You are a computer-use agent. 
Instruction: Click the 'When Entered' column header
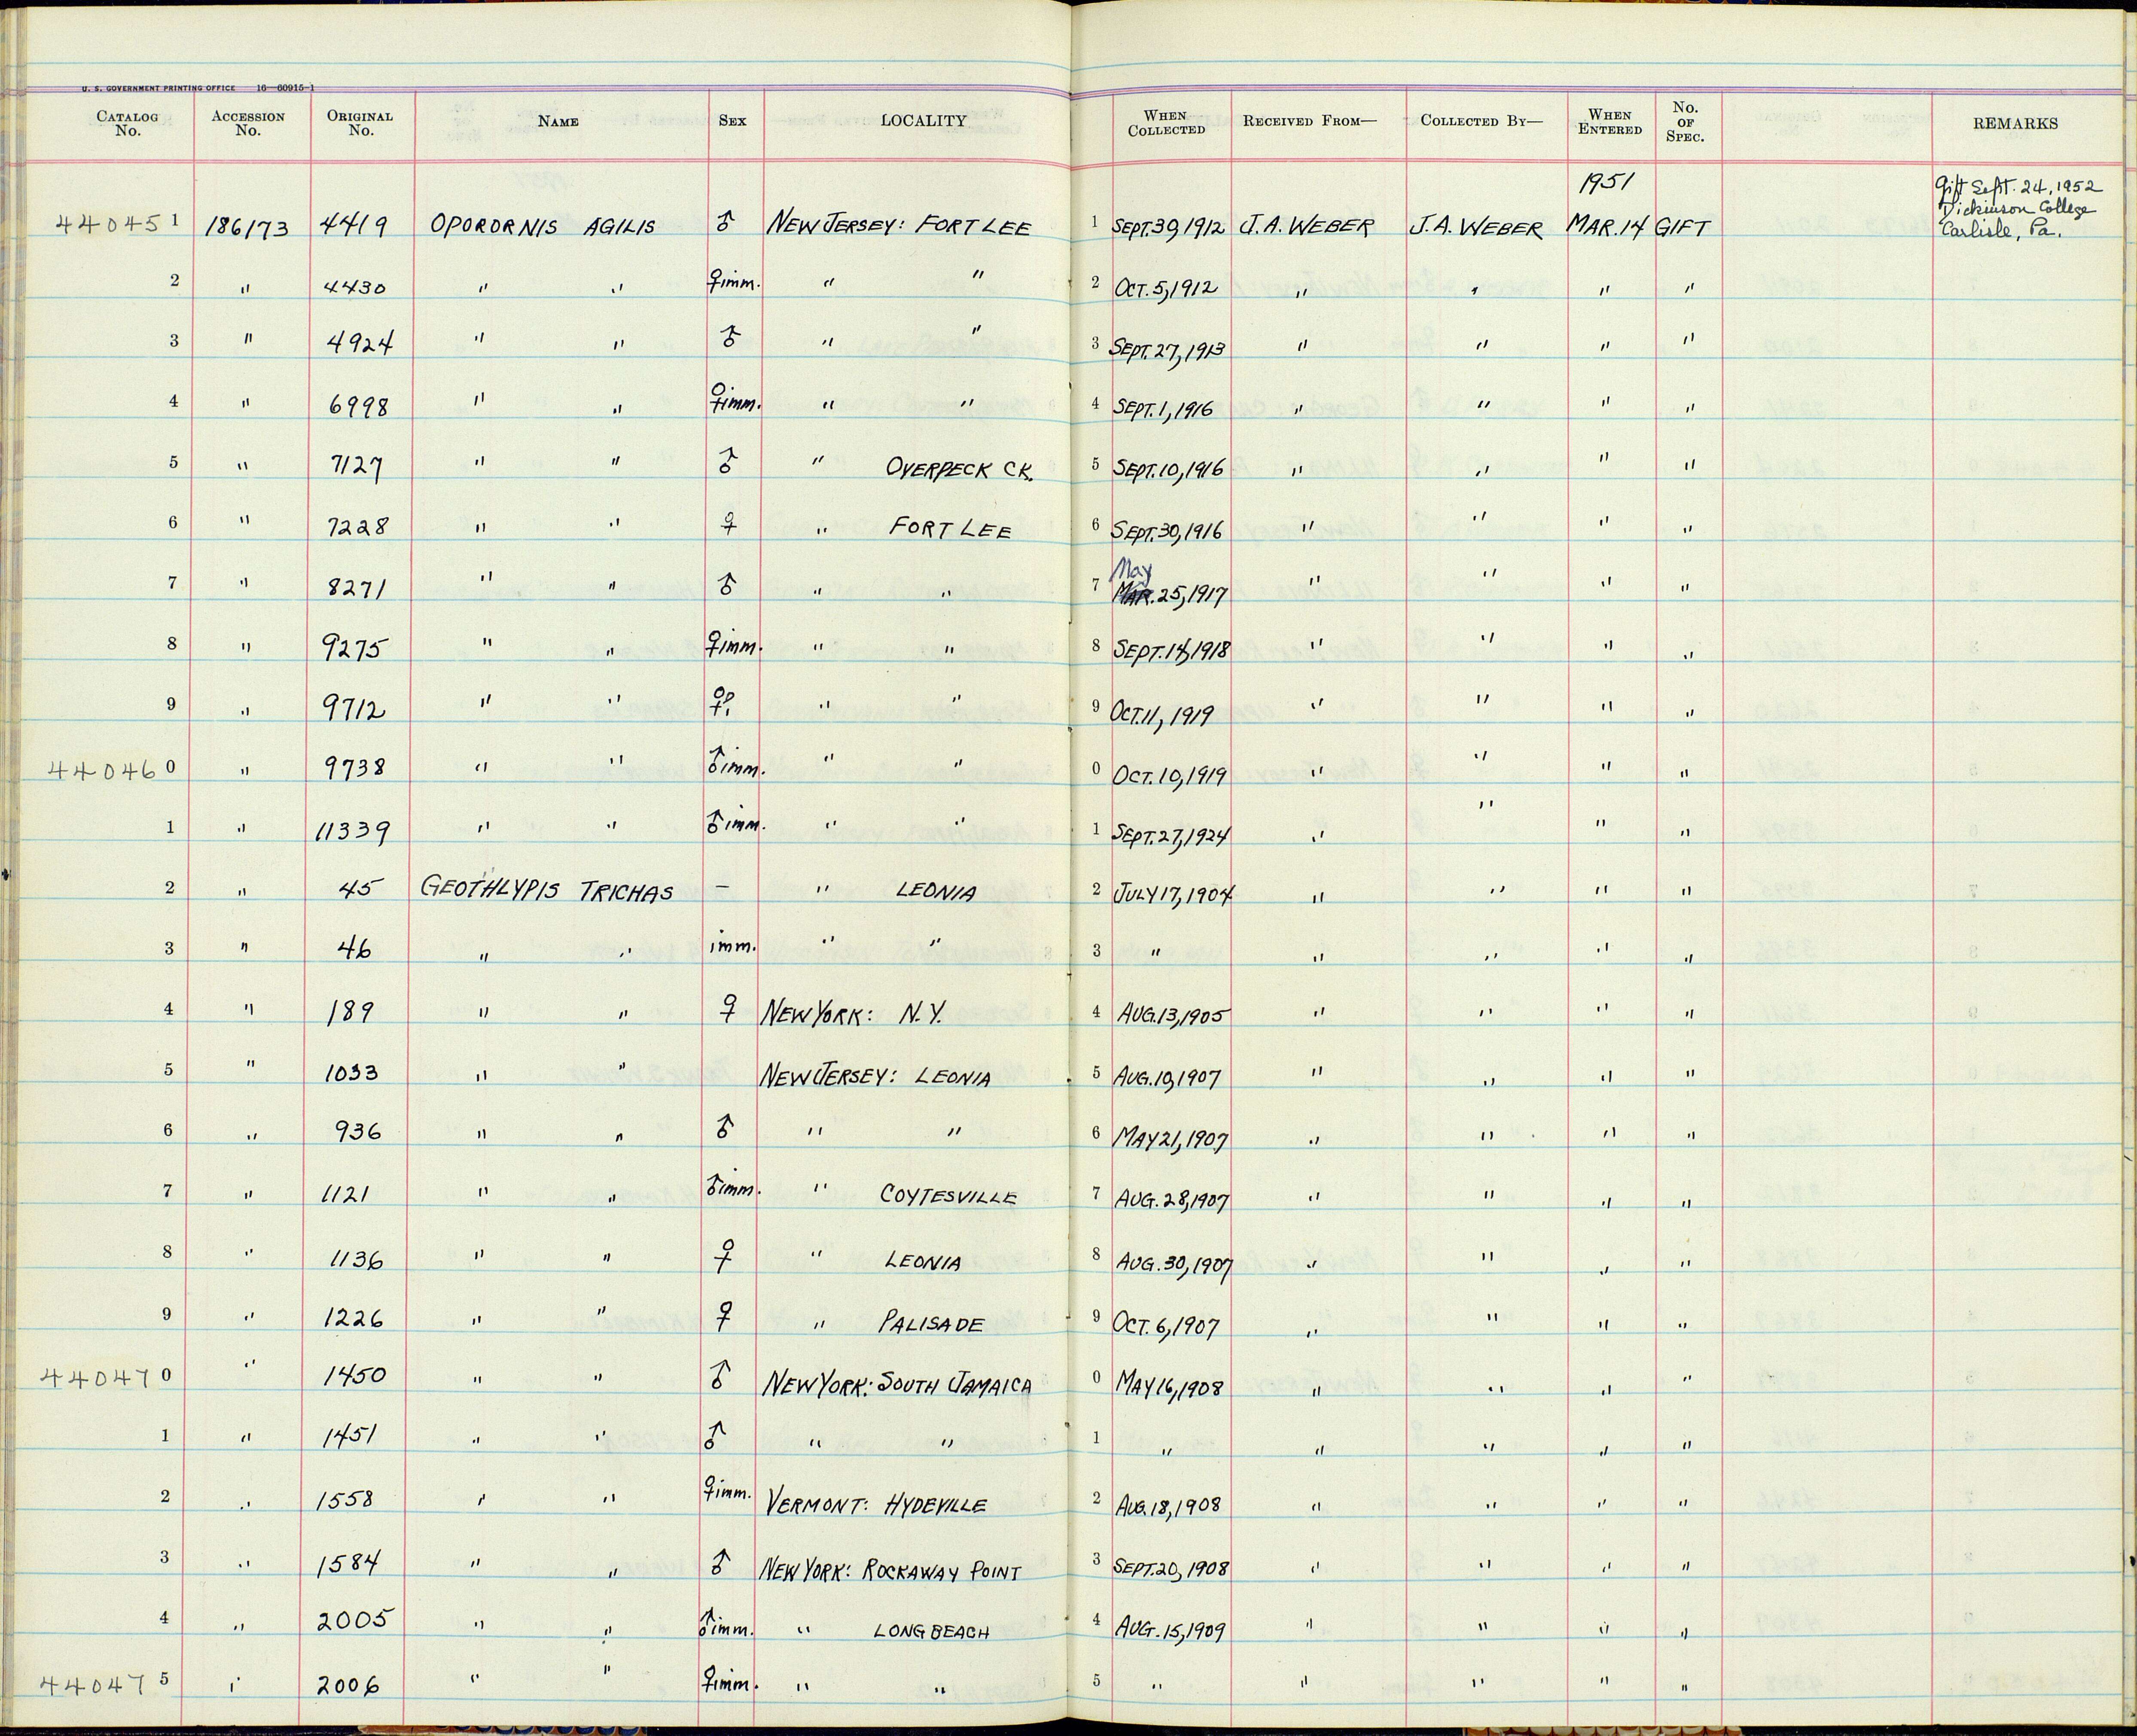click(1610, 122)
